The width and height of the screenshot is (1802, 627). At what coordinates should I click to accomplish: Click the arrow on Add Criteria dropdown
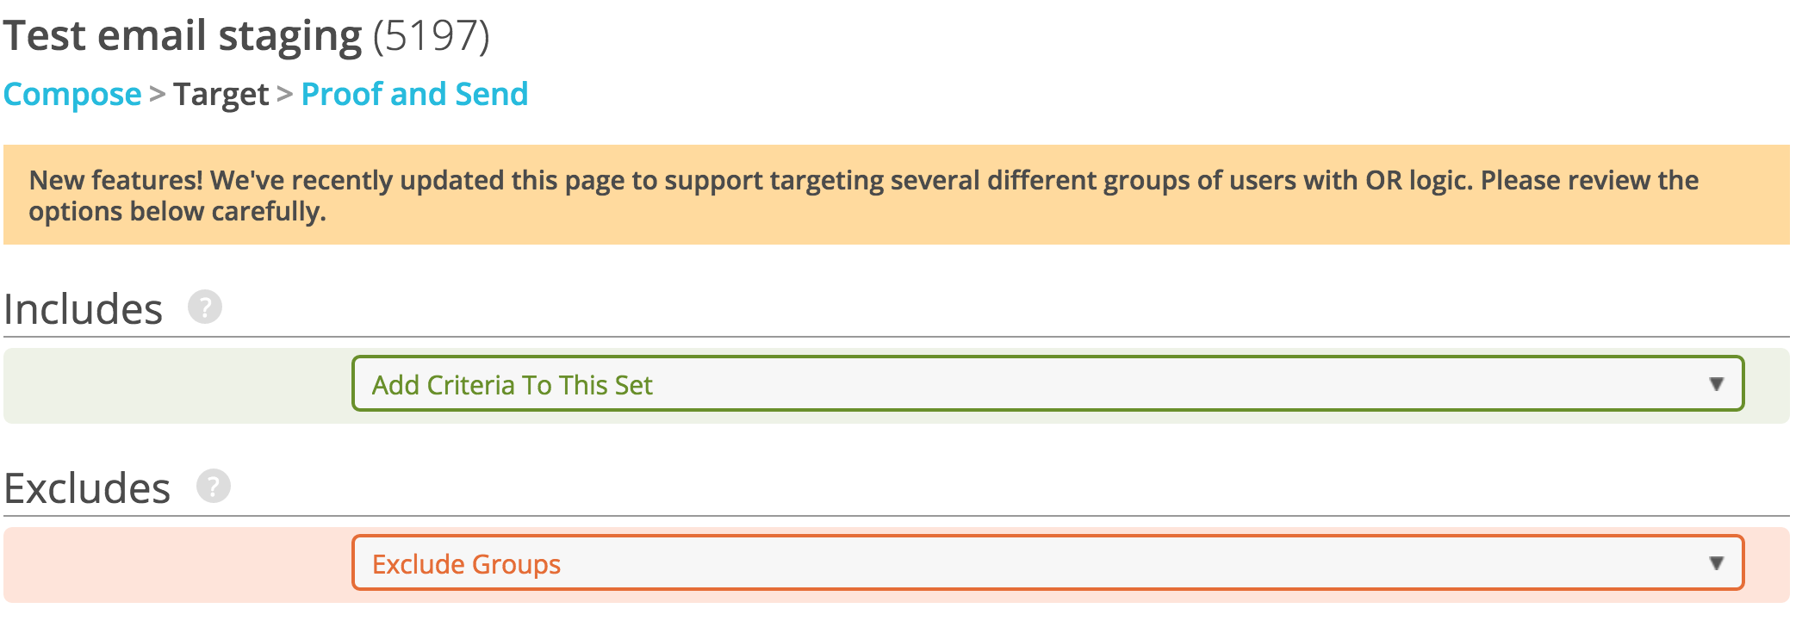pos(1718,385)
